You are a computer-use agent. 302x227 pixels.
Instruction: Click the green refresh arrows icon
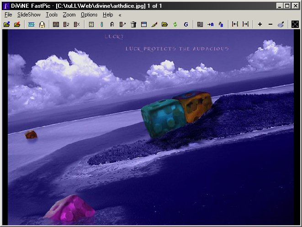click(175, 24)
